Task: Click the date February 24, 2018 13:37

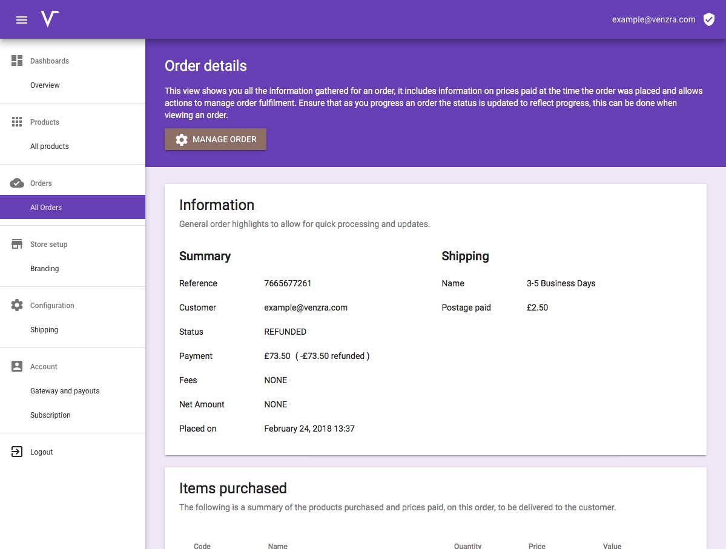Action: tap(309, 429)
